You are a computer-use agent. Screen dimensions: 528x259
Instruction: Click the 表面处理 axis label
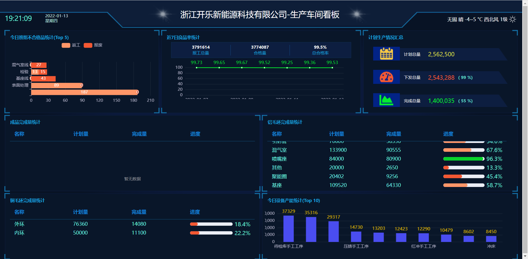tap(20, 85)
